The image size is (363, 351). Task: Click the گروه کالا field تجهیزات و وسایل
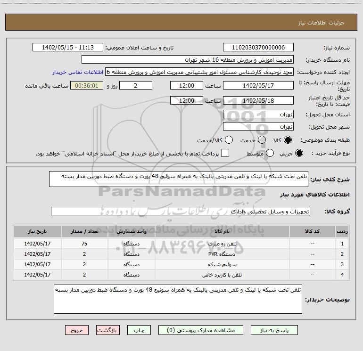point(181,211)
